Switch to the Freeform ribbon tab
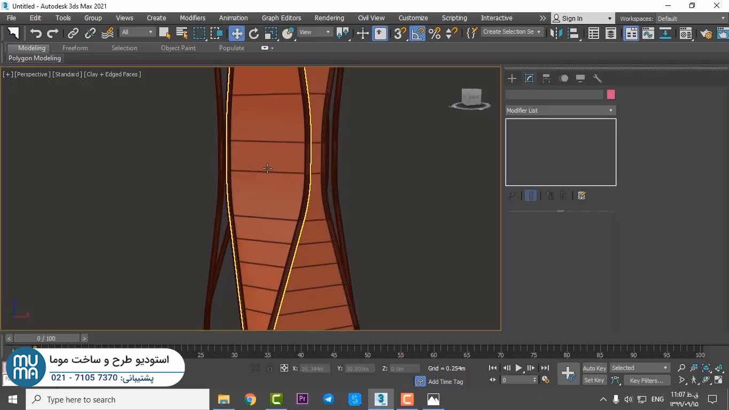Viewport: 729px width, 410px height. pos(75,48)
